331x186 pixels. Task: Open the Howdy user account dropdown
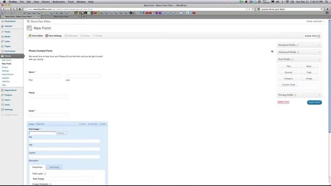(x=315, y=21)
